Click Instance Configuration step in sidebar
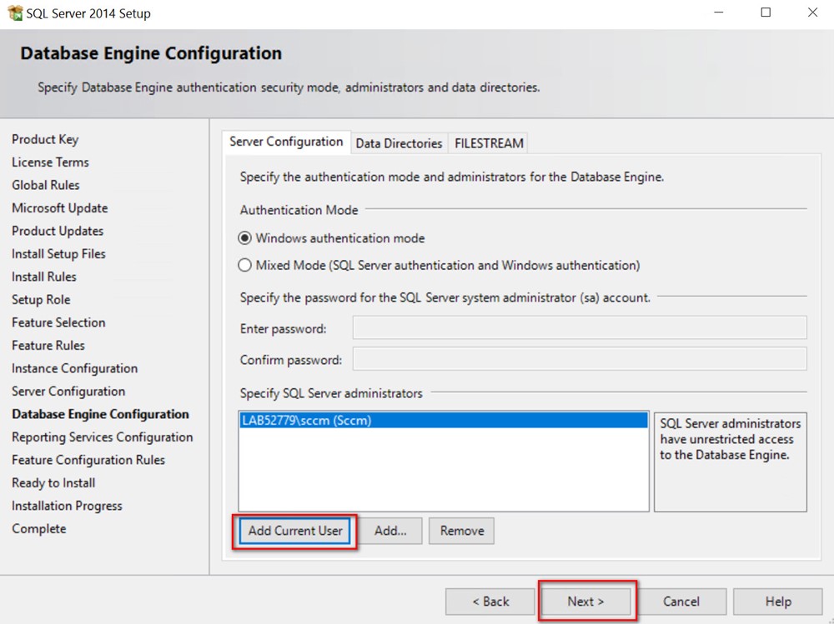This screenshot has width=834, height=624. click(74, 367)
